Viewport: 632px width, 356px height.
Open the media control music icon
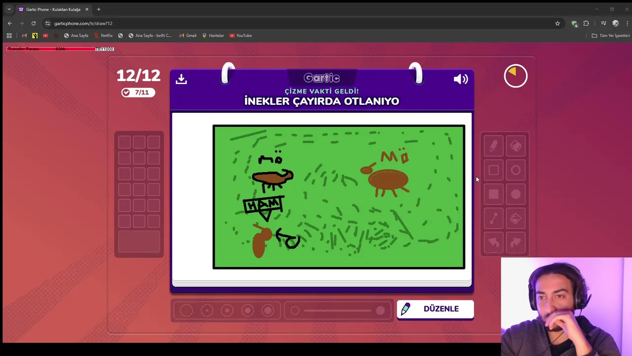tap(603, 23)
